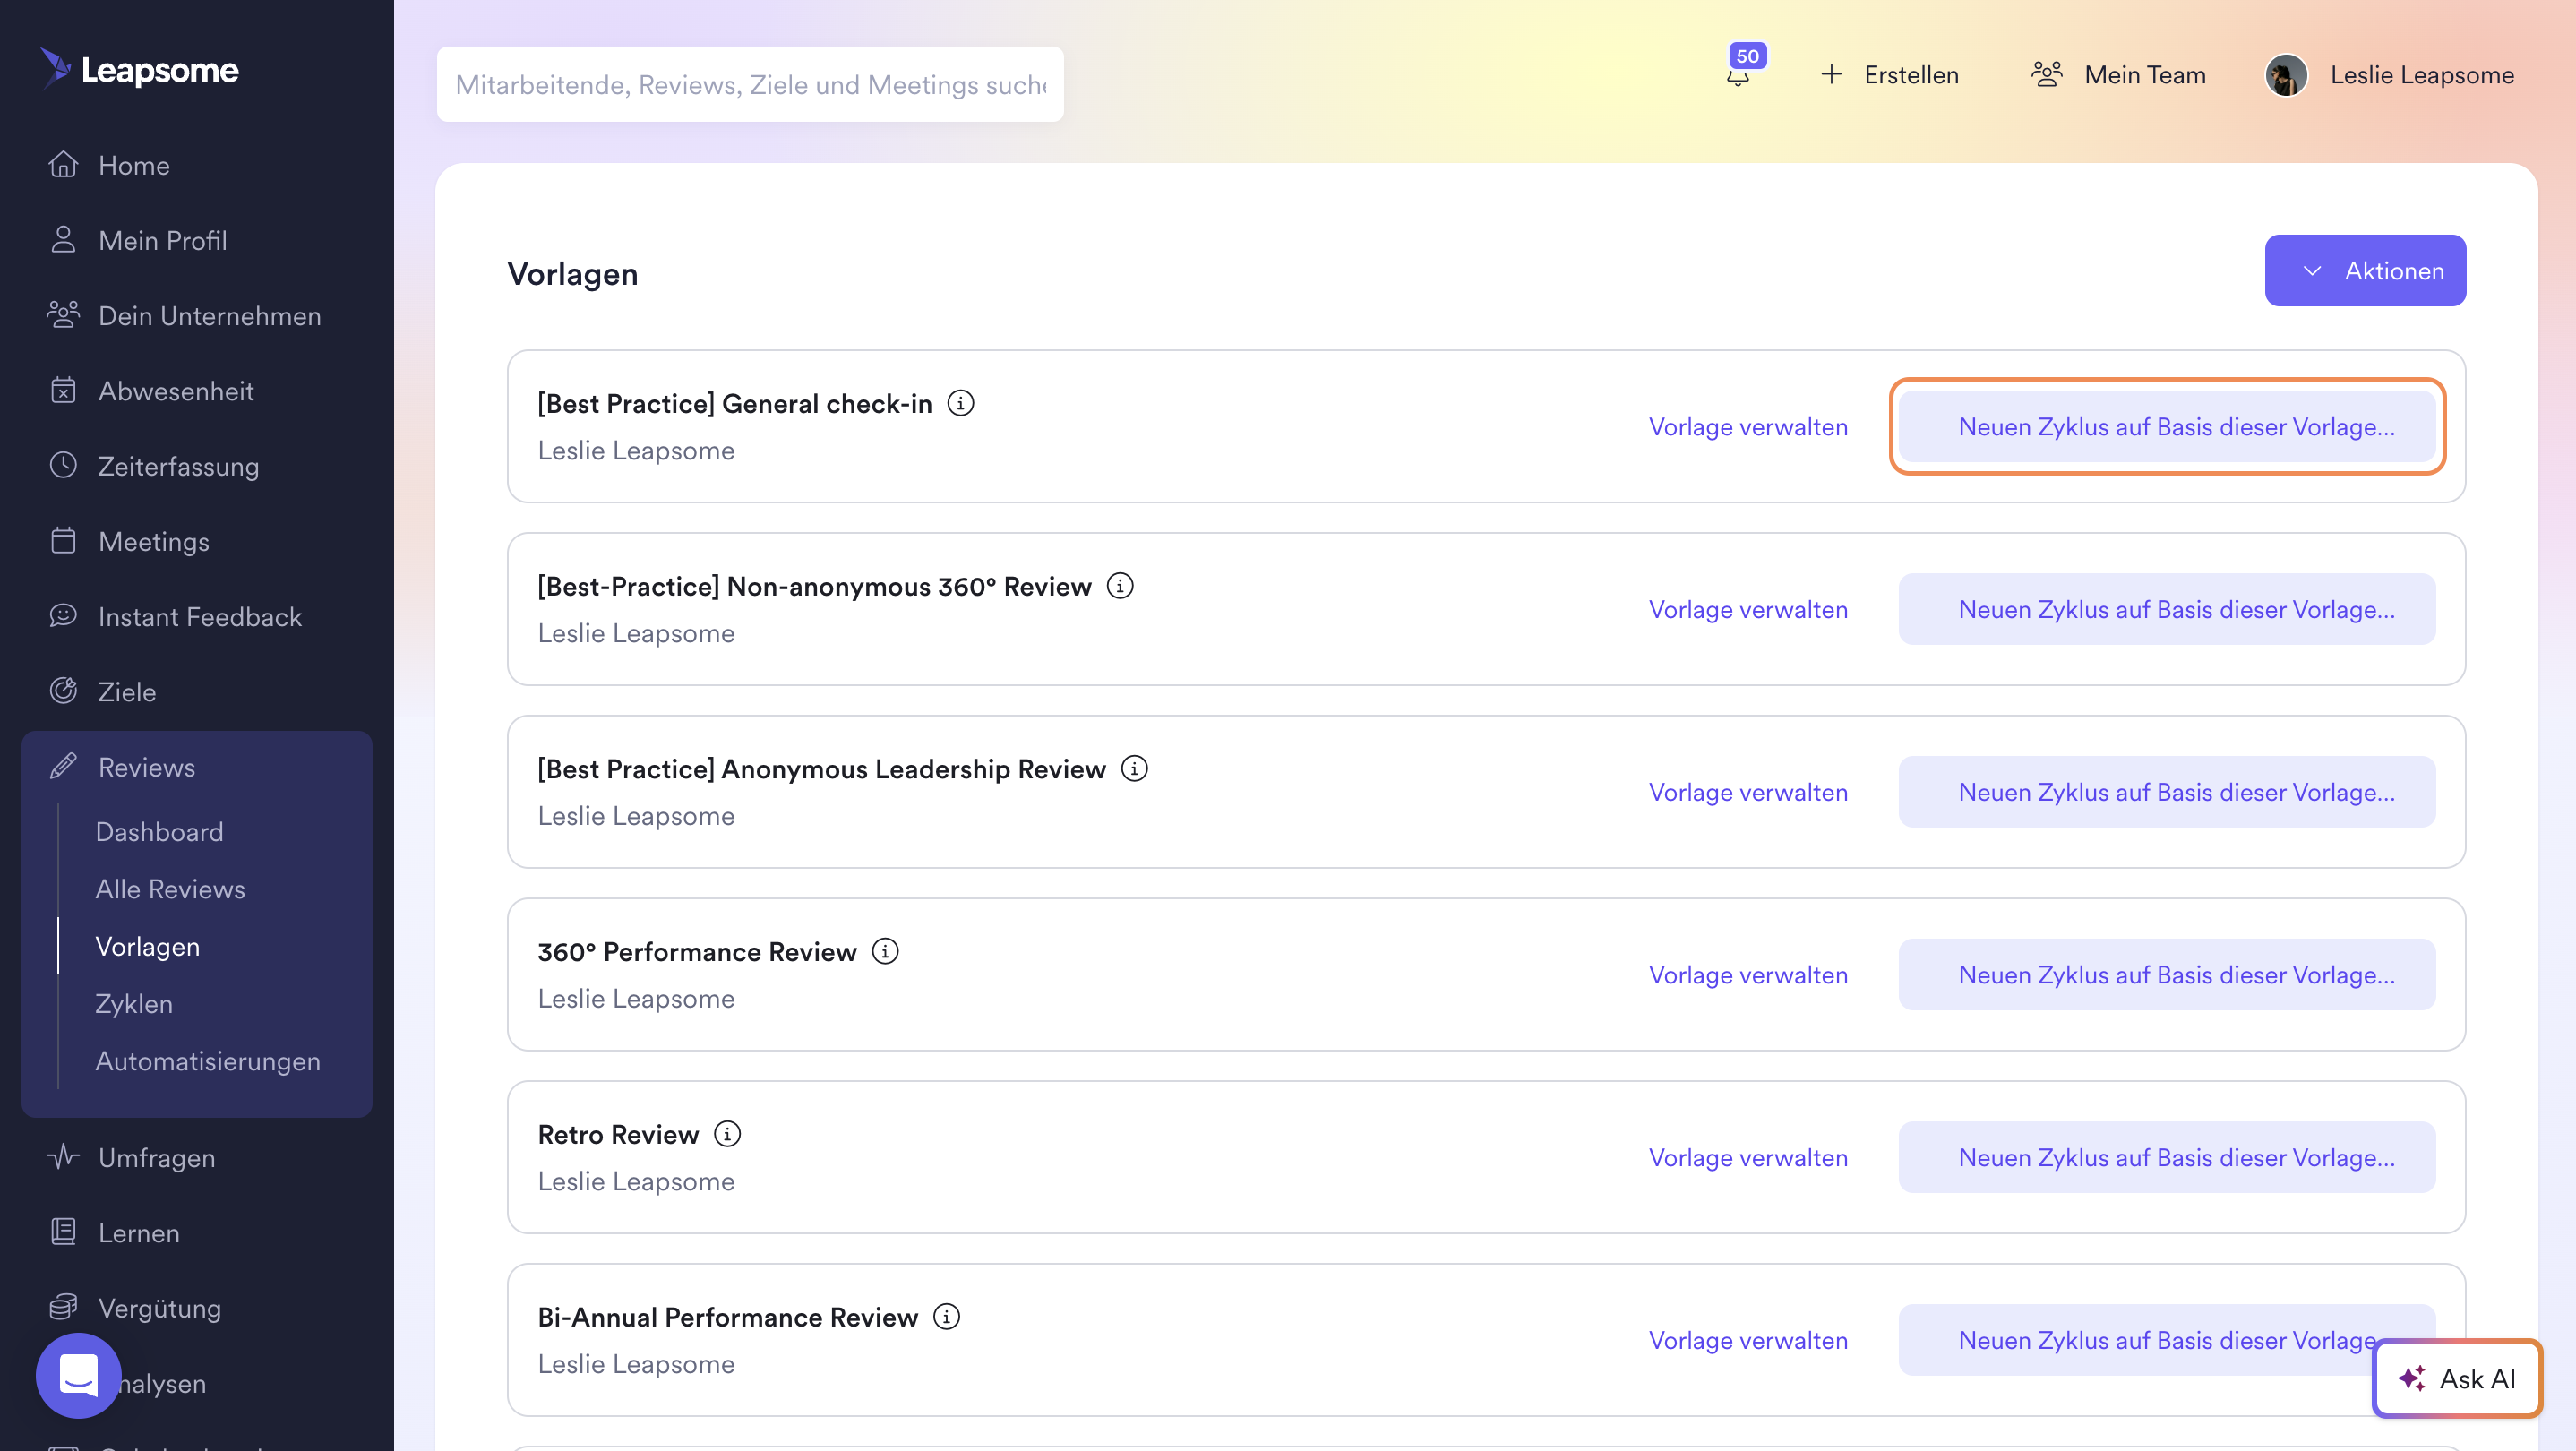Click the Instant Feedback chat icon
This screenshot has width=2576, height=1451.
pos(63,616)
